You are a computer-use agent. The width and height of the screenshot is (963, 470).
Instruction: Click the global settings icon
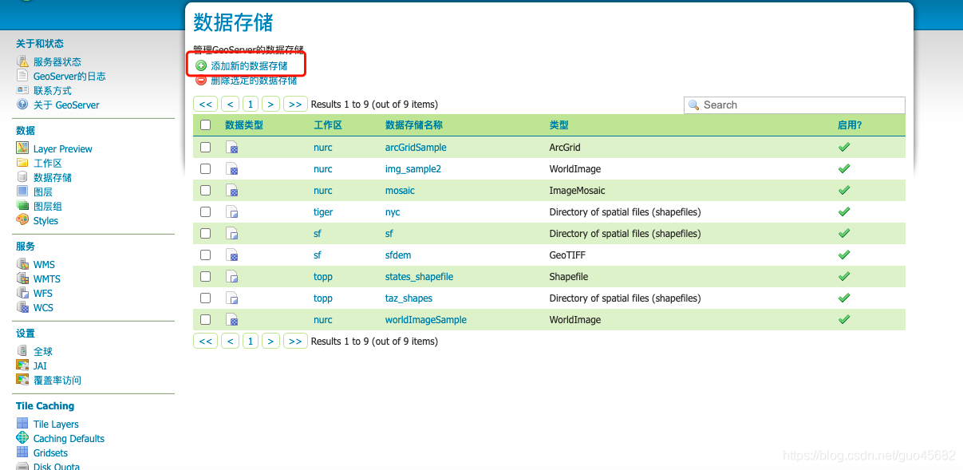point(22,351)
